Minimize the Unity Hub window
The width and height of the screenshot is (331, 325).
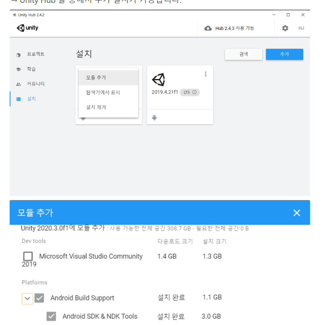click(274, 15)
